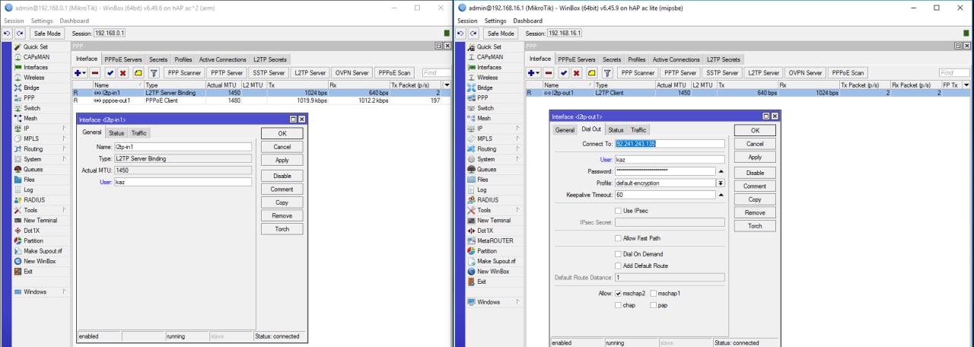Switch to L2TP Secrets tab in right PPP window
974x347 pixels.
(x=723, y=59)
